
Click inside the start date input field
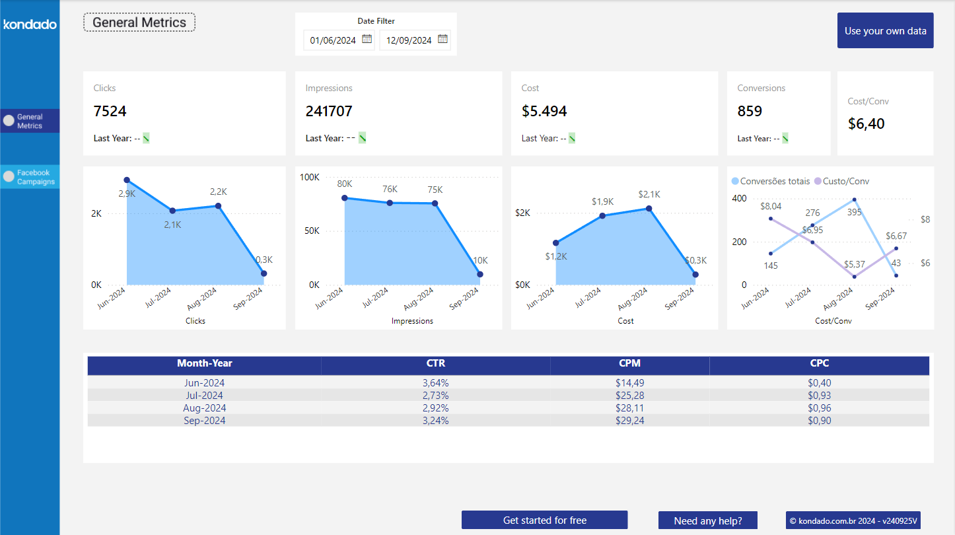(x=334, y=40)
